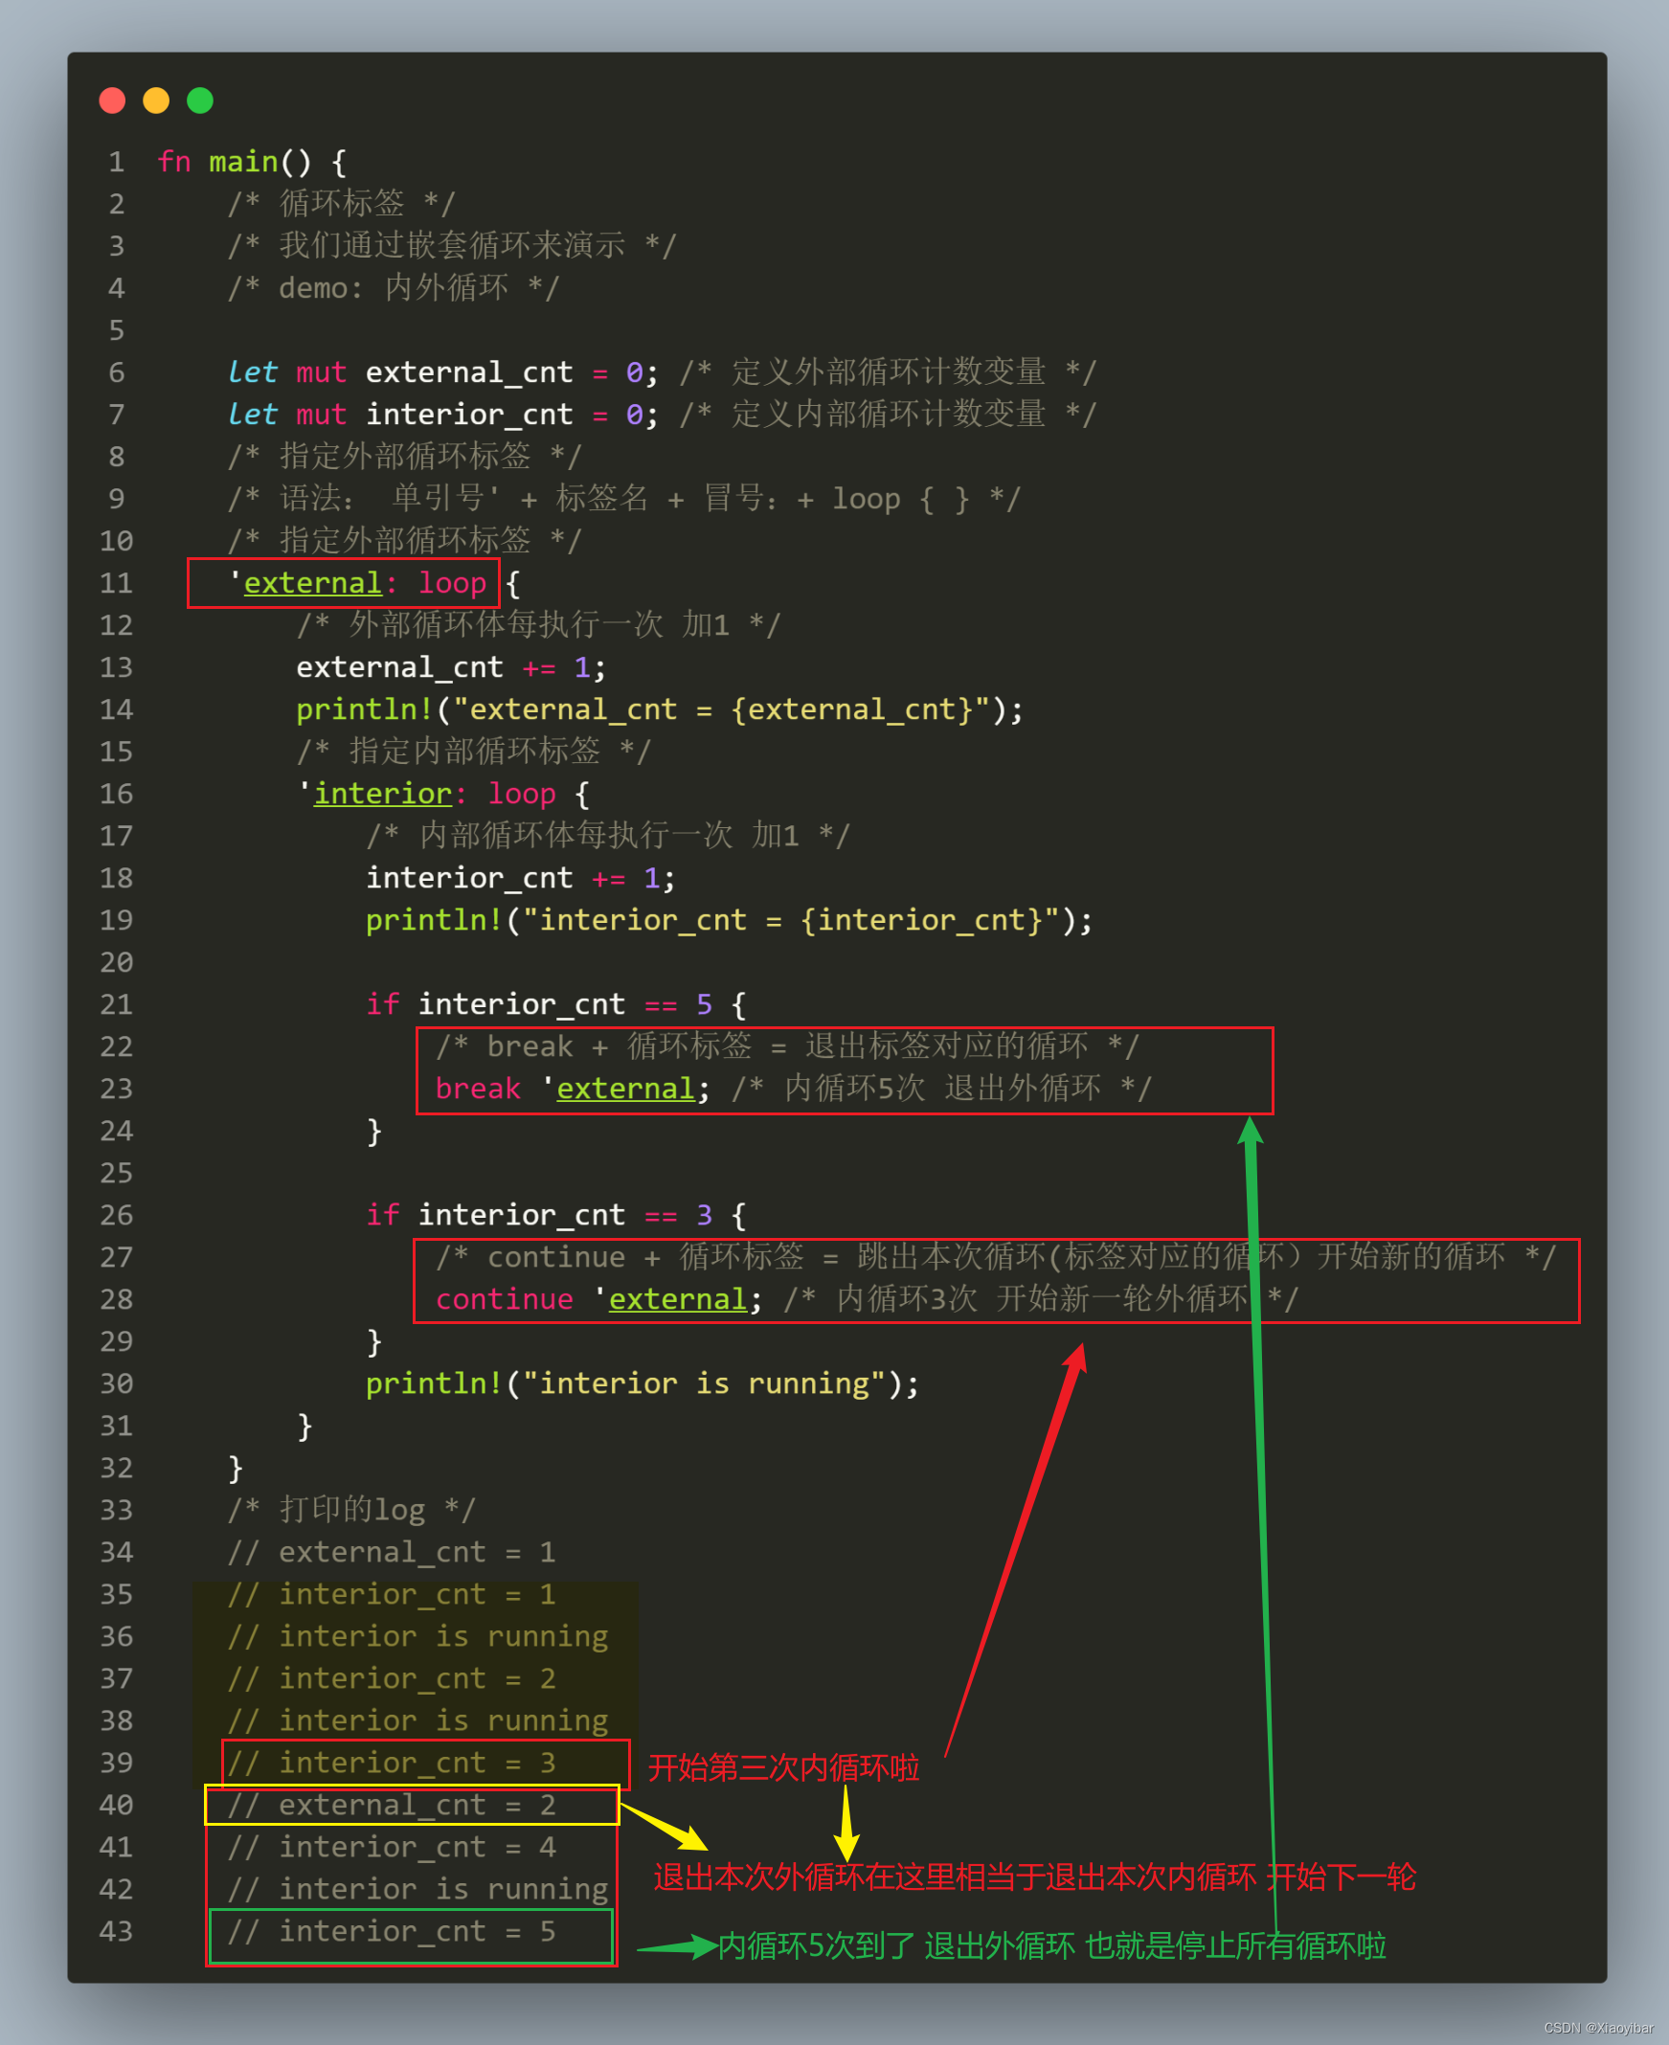Click the yellow minimize dot
This screenshot has width=1669, height=2045.
(156, 100)
